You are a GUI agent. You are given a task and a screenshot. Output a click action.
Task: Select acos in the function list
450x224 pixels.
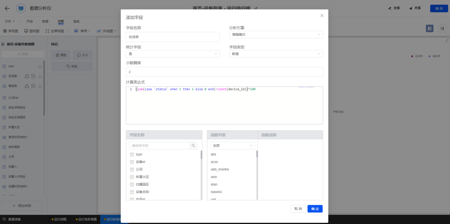coord(215,162)
